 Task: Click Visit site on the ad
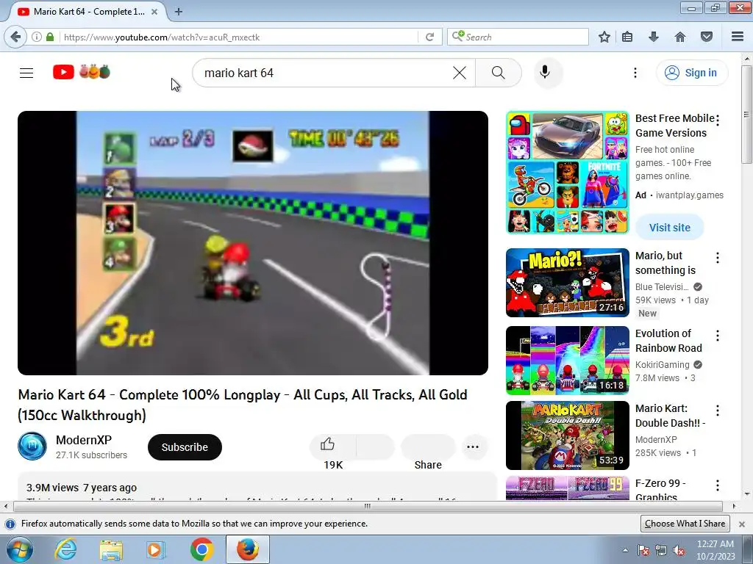click(669, 228)
